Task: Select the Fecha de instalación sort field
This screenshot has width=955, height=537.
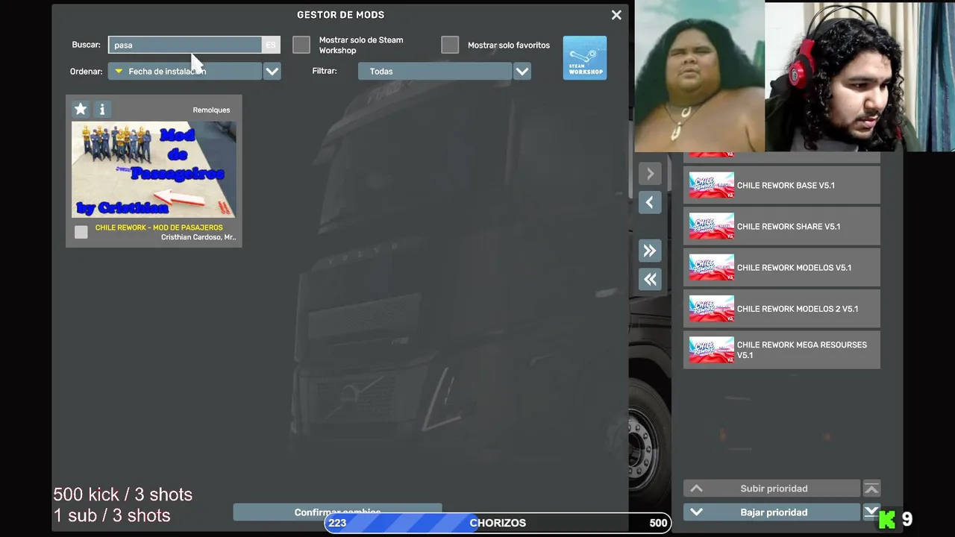Action: click(x=185, y=72)
